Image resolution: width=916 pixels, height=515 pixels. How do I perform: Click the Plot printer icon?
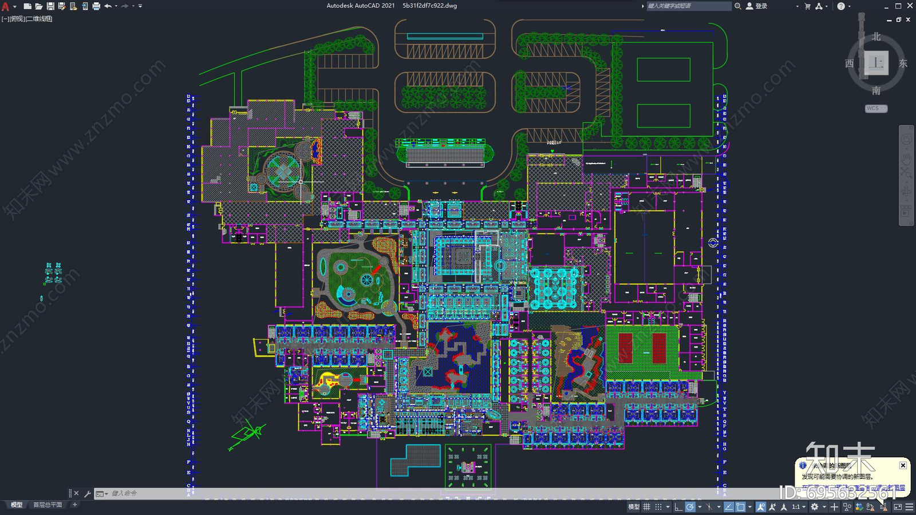96,6
